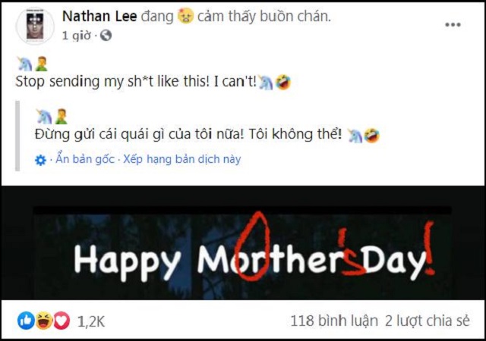This screenshot has height=341, width=486.
Task: Click the red Love heart reaction icon
Action: click(62, 321)
